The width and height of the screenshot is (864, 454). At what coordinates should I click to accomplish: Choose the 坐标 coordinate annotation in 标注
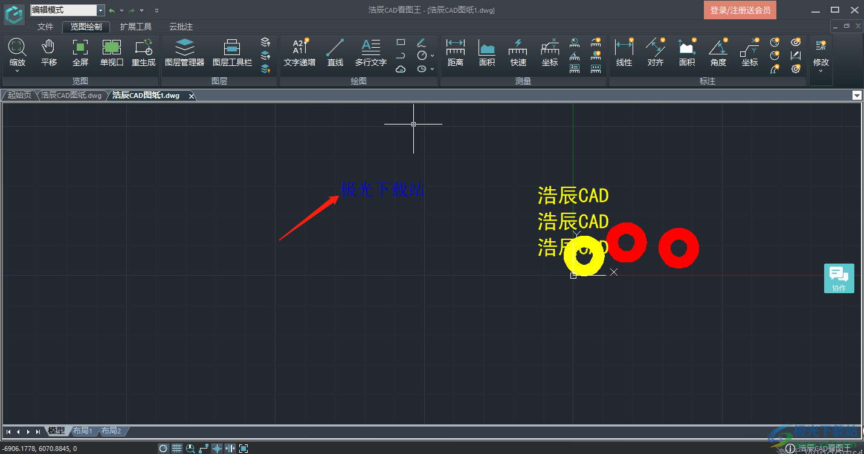point(750,53)
